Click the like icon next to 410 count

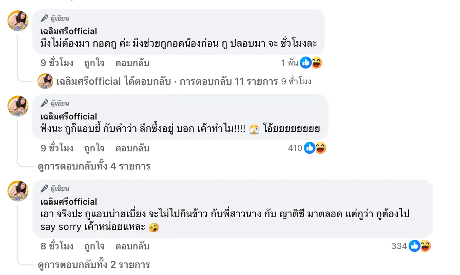point(309,148)
